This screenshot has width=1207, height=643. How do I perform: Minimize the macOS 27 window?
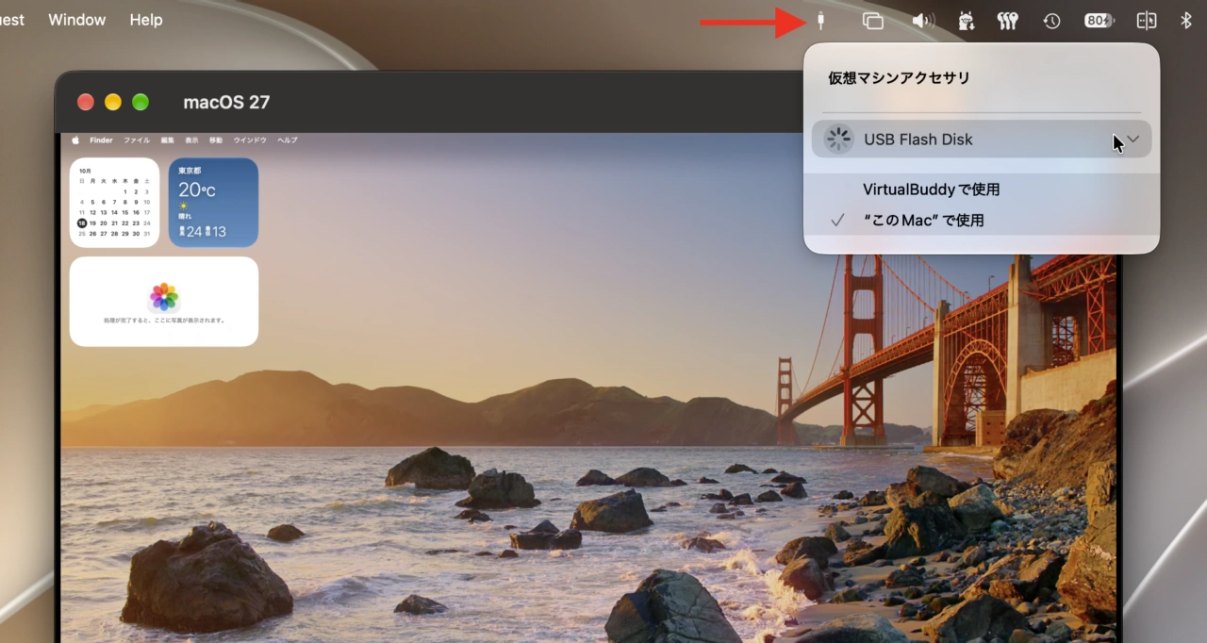113,102
